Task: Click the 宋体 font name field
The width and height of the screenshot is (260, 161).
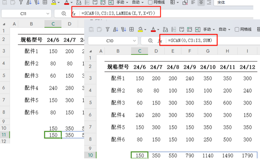Action: [x=234, y=2]
